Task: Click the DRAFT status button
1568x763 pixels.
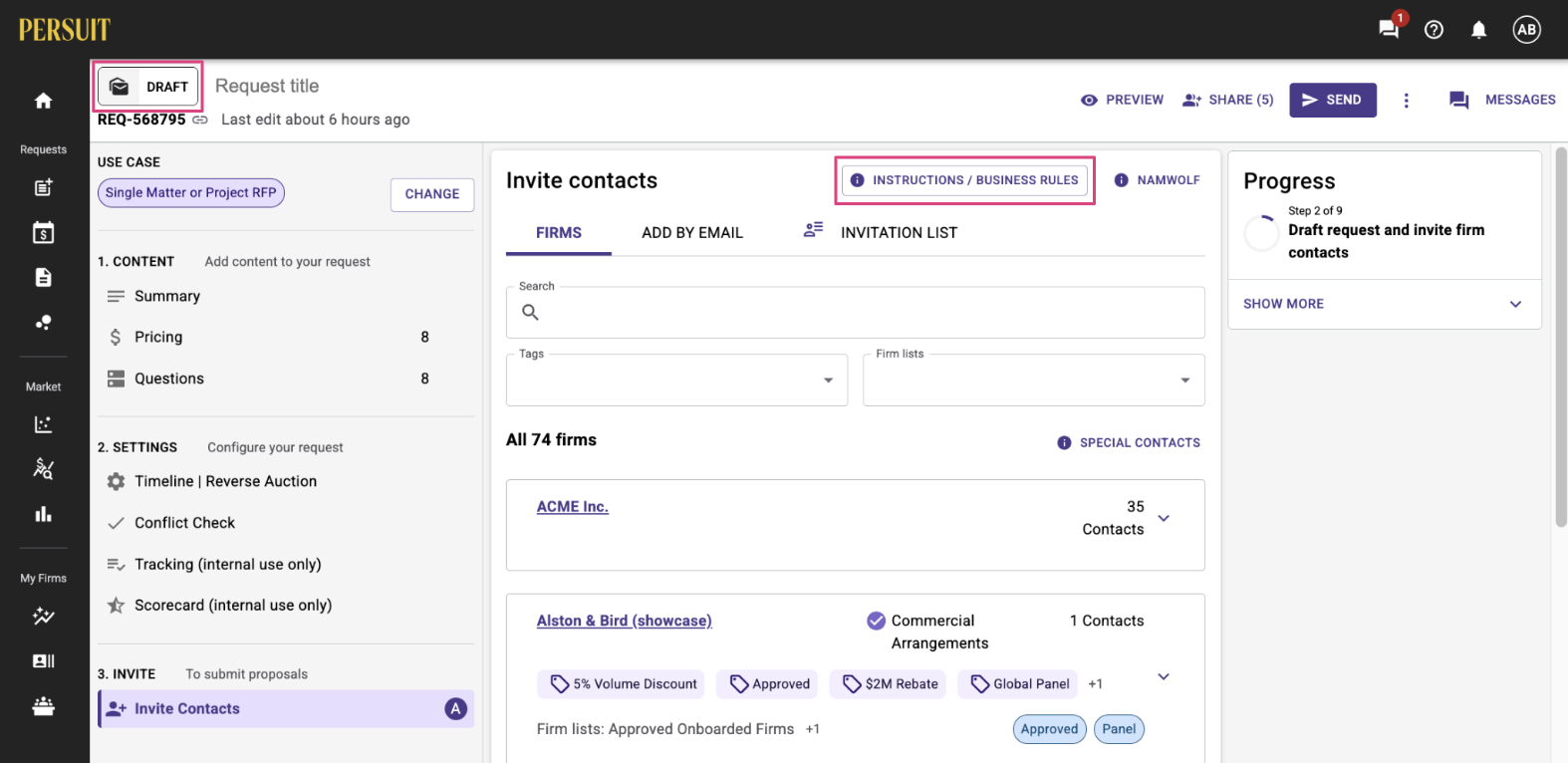Action: [148, 87]
